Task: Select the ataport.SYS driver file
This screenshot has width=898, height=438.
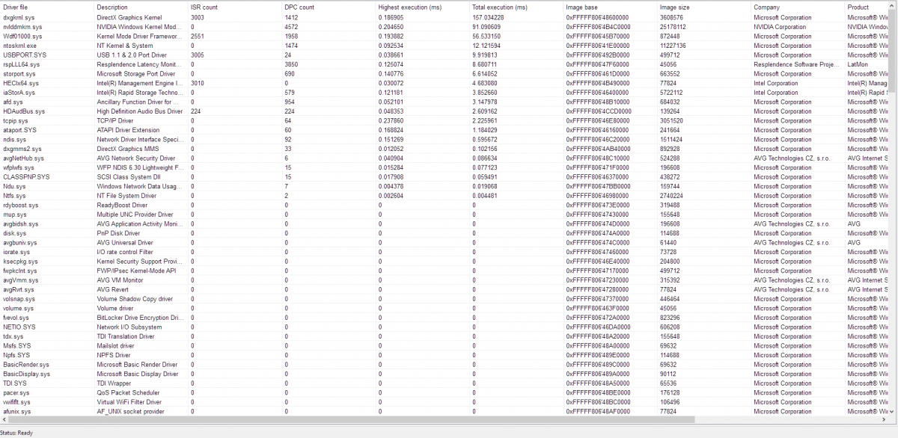Action: click(x=19, y=130)
